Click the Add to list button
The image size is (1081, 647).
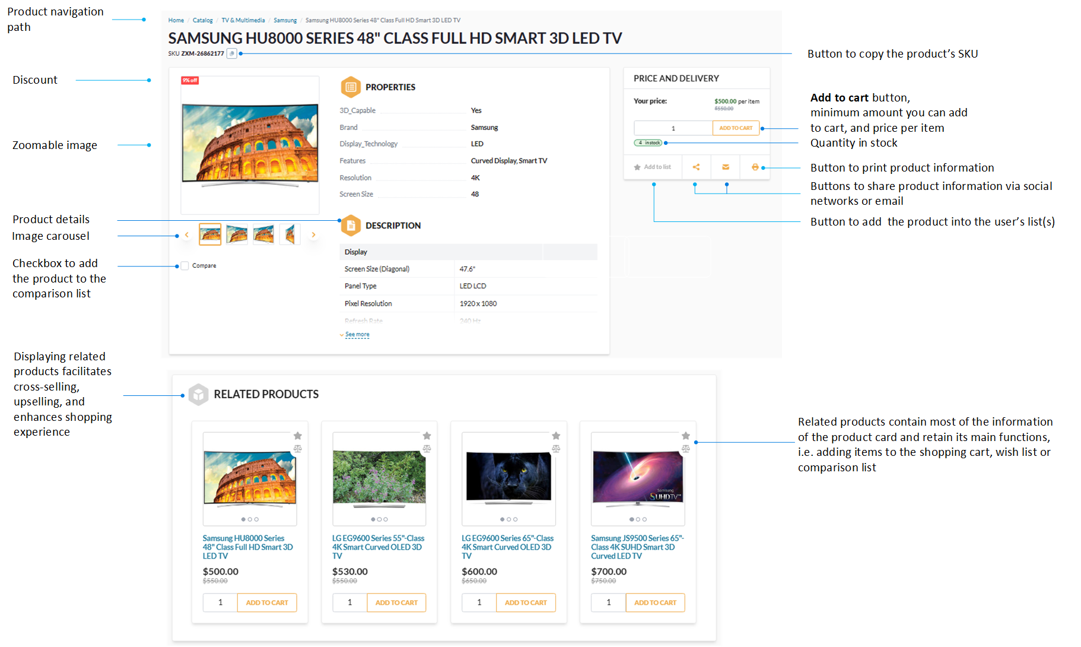[x=653, y=167]
